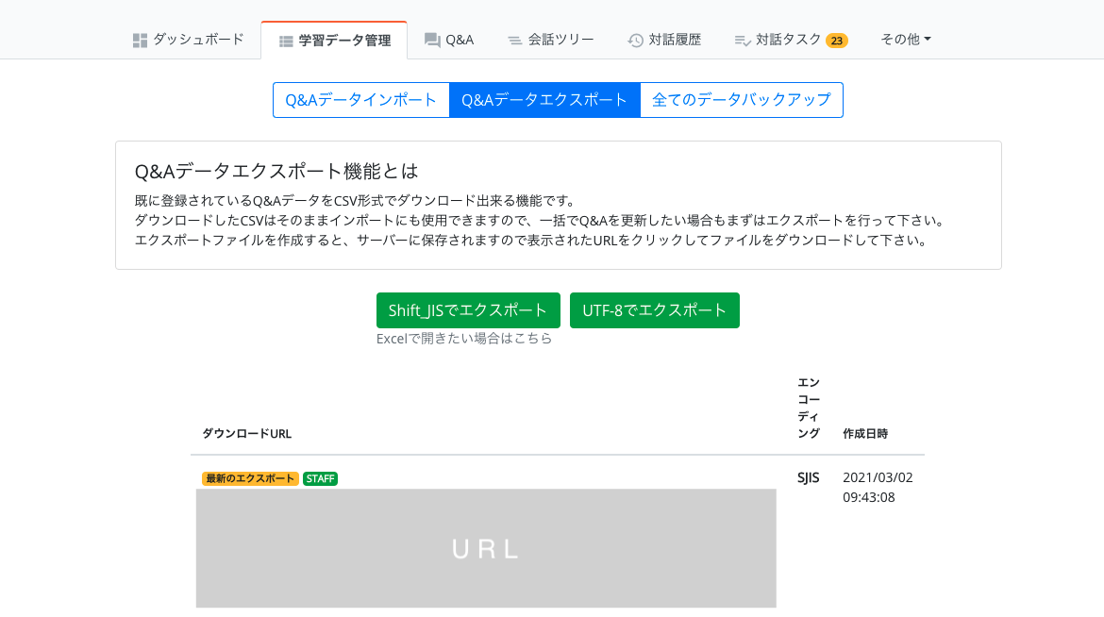This screenshot has height=617, width=1104.
Task: Click the 最新のエクスポート yellow badge
Action: [x=250, y=478]
